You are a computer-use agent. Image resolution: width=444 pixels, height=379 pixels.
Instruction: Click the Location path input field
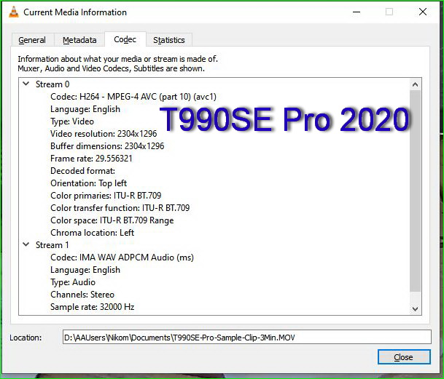(247, 337)
